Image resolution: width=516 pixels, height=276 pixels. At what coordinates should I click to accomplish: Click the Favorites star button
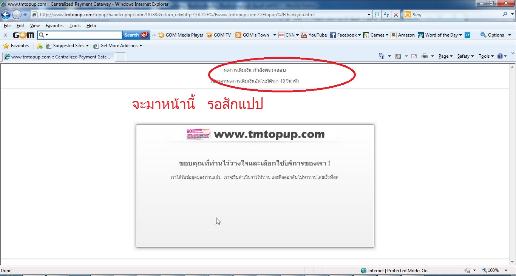tap(16, 46)
